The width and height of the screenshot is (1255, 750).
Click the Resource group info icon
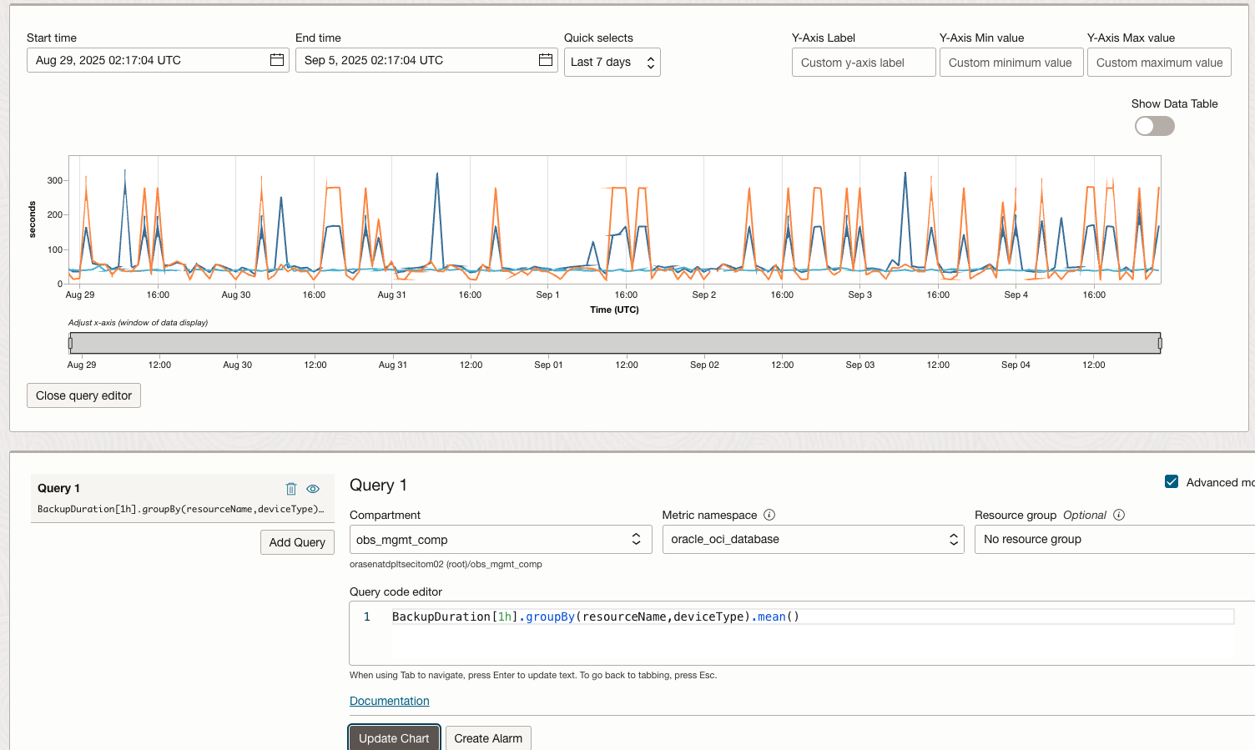1121,515
